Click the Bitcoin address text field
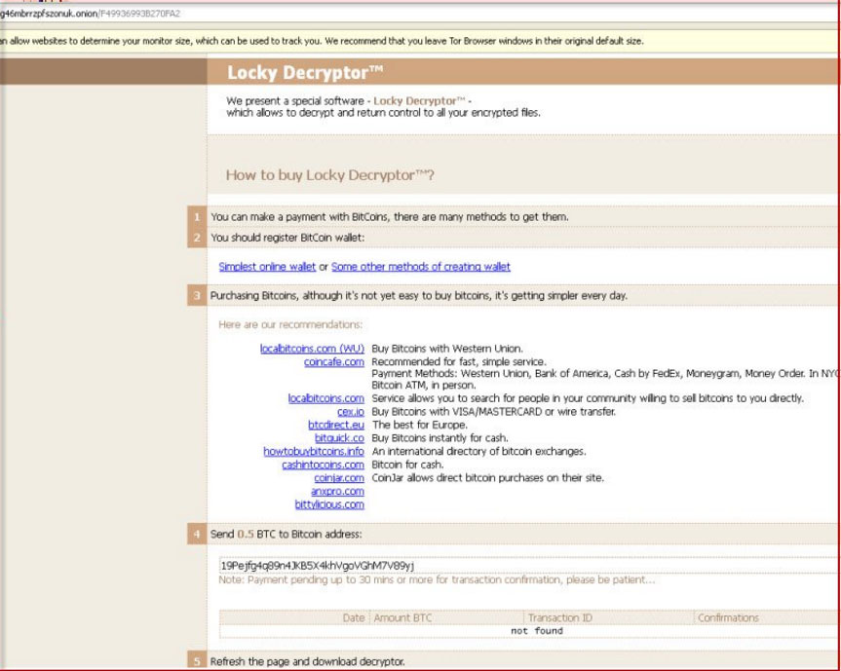The width and height of the screenshot is (841, 671). (526, 565)
